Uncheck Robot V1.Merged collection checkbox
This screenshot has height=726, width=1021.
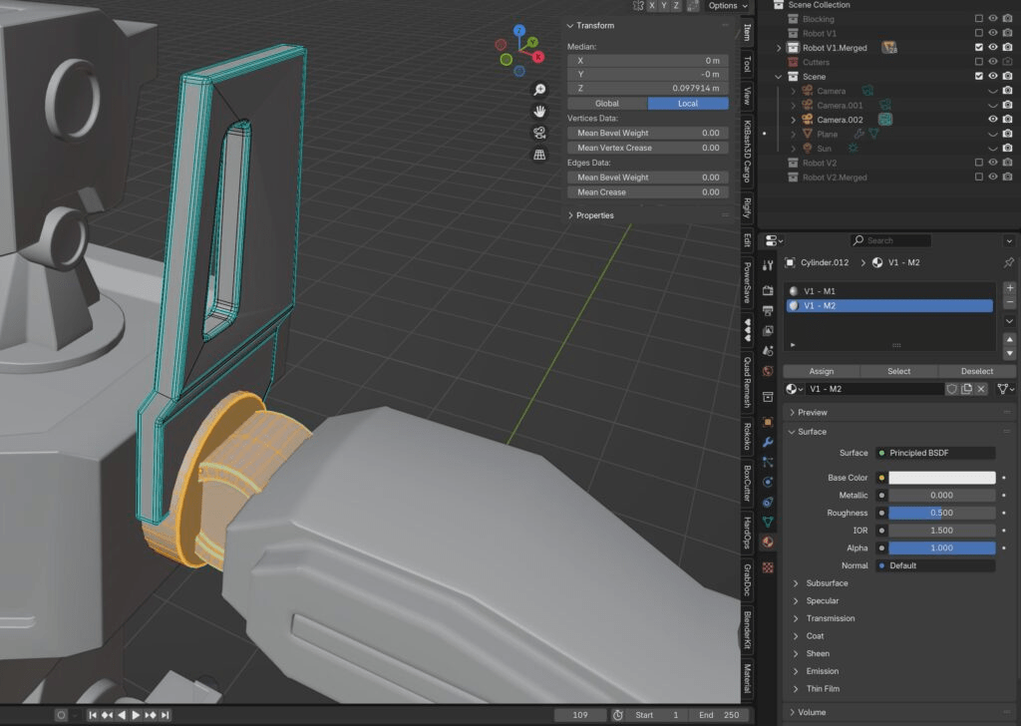[x=978, y=48]
